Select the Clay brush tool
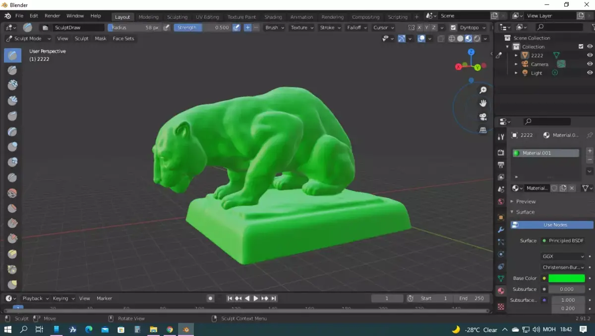 pos(12,86)
